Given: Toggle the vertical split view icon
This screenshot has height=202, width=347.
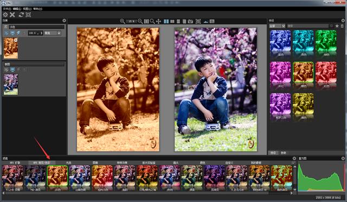Looking at the screenshot, I should pos(178,21).
